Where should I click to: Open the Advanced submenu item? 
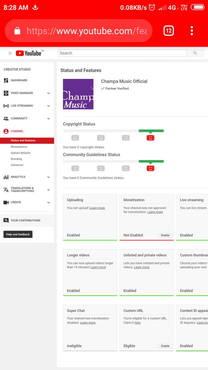point(17,165)
